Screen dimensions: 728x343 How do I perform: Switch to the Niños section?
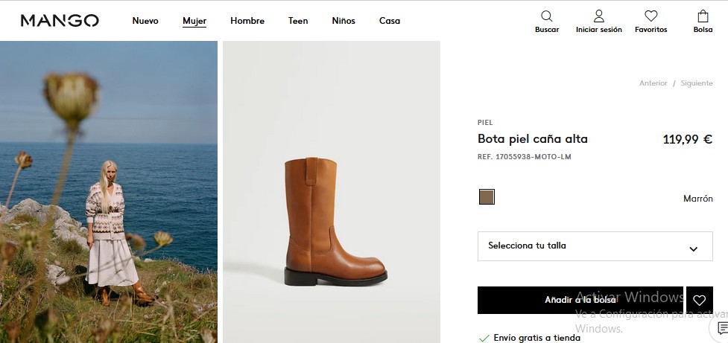[344, 21]
